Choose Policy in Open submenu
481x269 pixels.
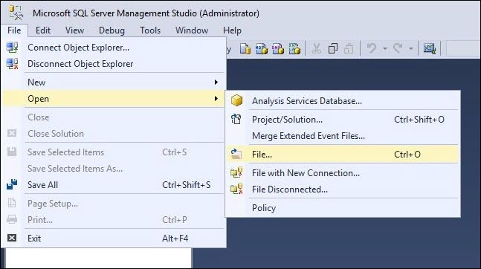point(343,208)
